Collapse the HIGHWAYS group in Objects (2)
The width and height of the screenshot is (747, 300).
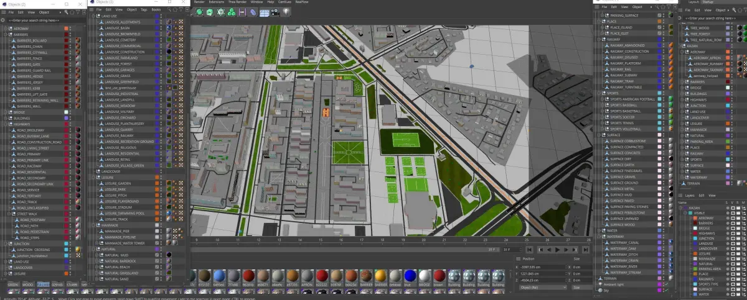(x=5, y=124)
